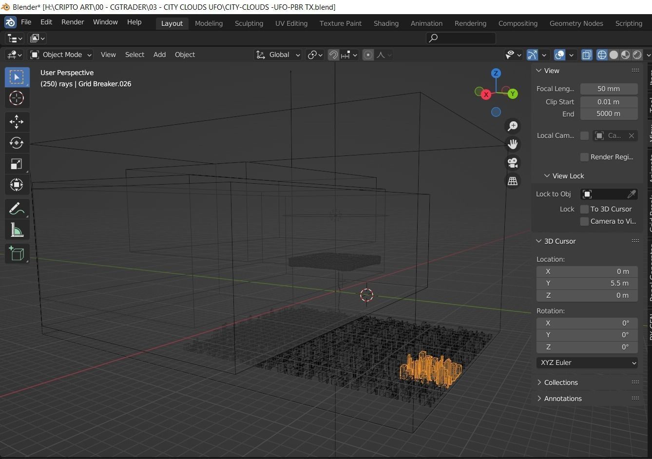This screenshot has height=459, width=652.
Task: Click the Clip Start 0.01 m field
Action: click(x=609, y=102)
